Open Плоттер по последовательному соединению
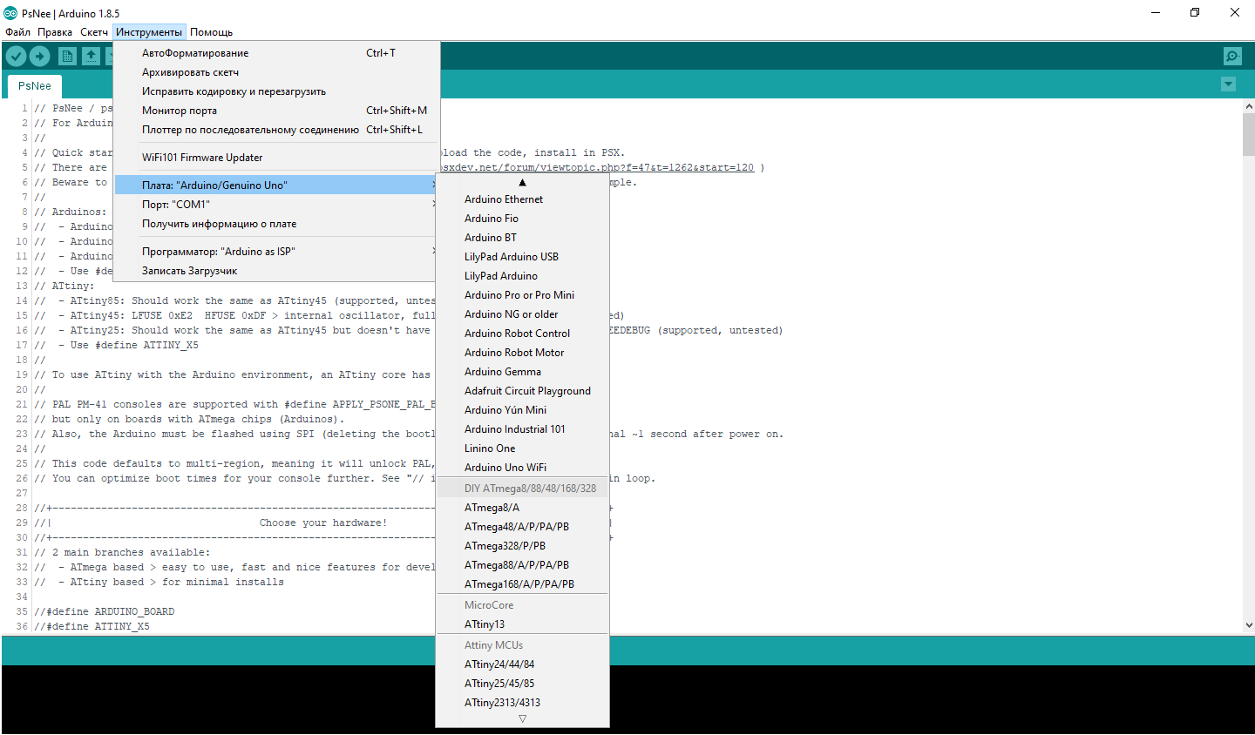The height and width of the screenshot is (735, 1255). (x=277, y=130)
